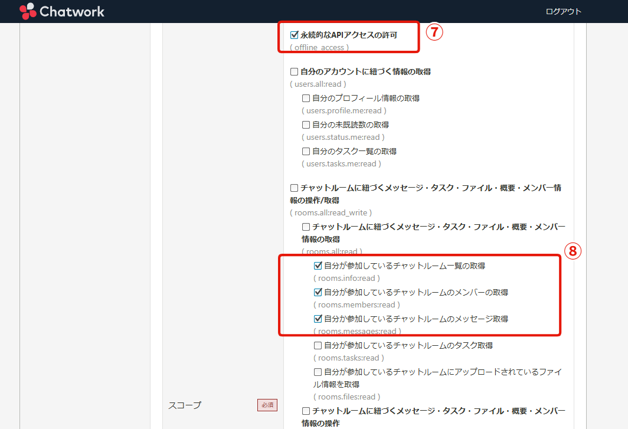Screen dimensions: 628x429
Task: Click the Chatwork logo icon
Action: 27,11
